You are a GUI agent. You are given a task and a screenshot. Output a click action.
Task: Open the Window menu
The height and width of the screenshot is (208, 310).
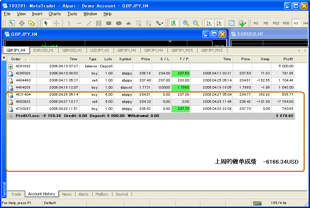coord(90,14)
